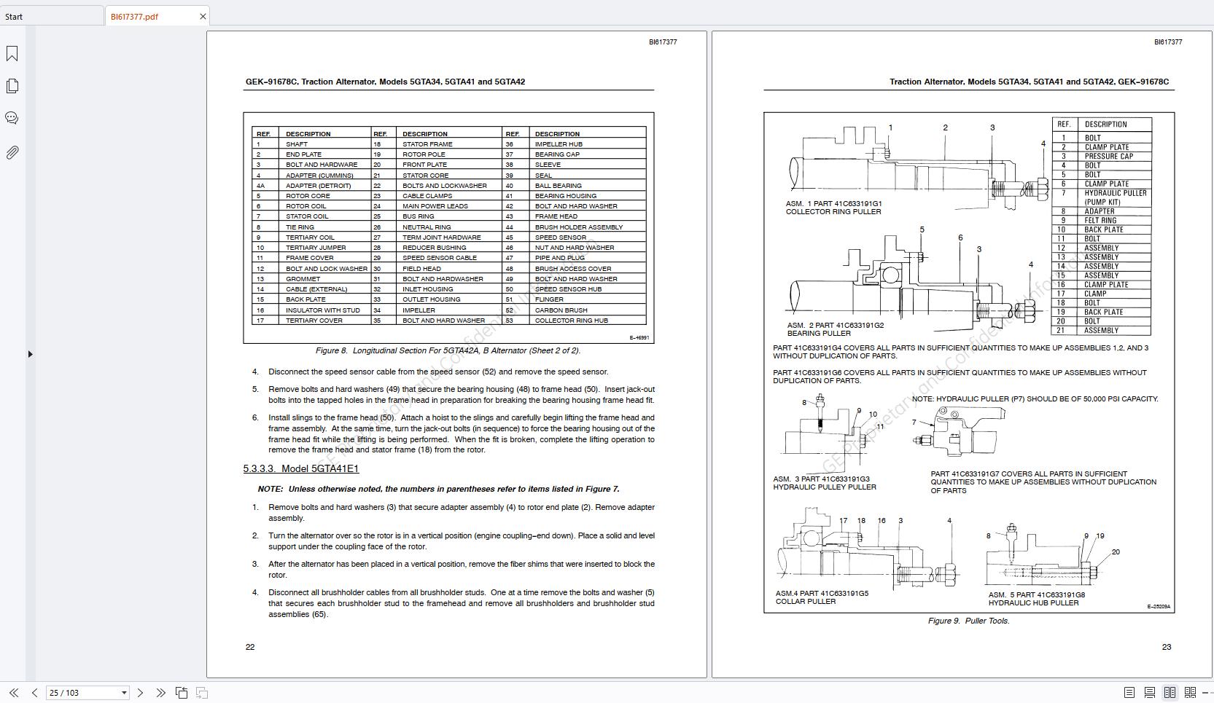Click the ASM.4 COLLAR PULLER label

pyautogui.click(x=822, y=597)
